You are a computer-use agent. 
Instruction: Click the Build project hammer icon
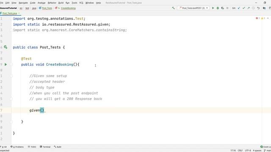(173, 8)
